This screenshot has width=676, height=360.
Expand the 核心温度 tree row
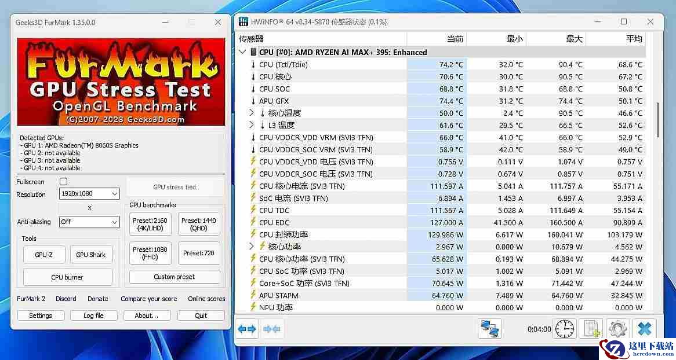click(252, 113)
